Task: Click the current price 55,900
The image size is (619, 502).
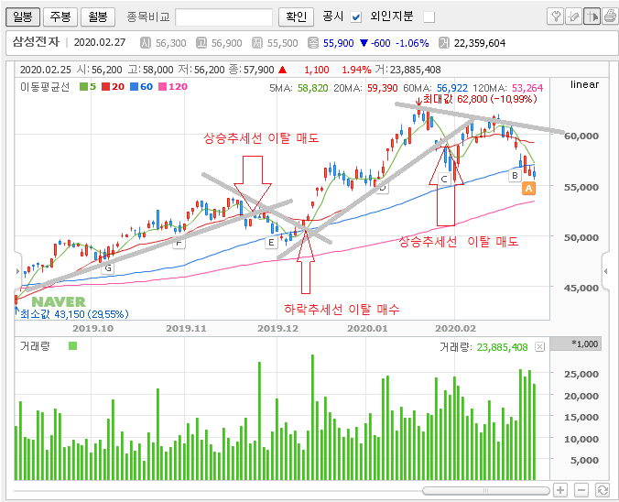Action: pyautogui.click(x=338, y=43)
